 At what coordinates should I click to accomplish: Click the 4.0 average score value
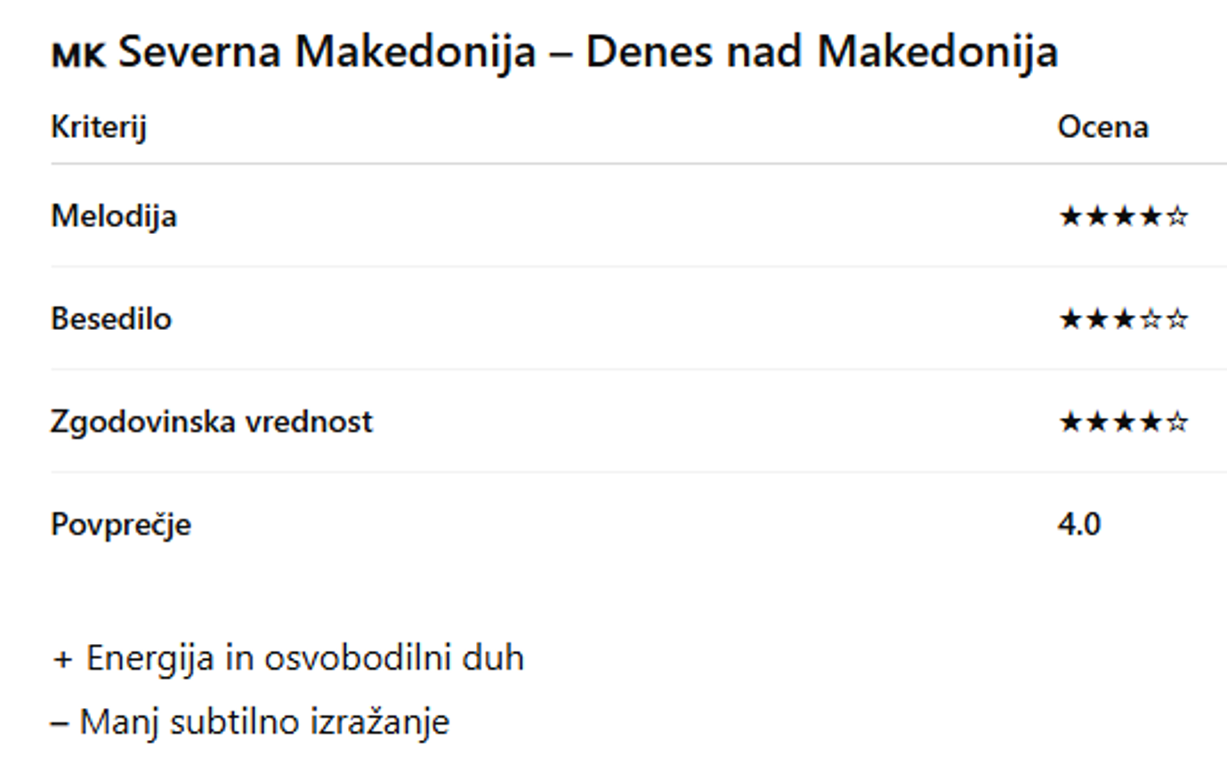point(1079,524)
